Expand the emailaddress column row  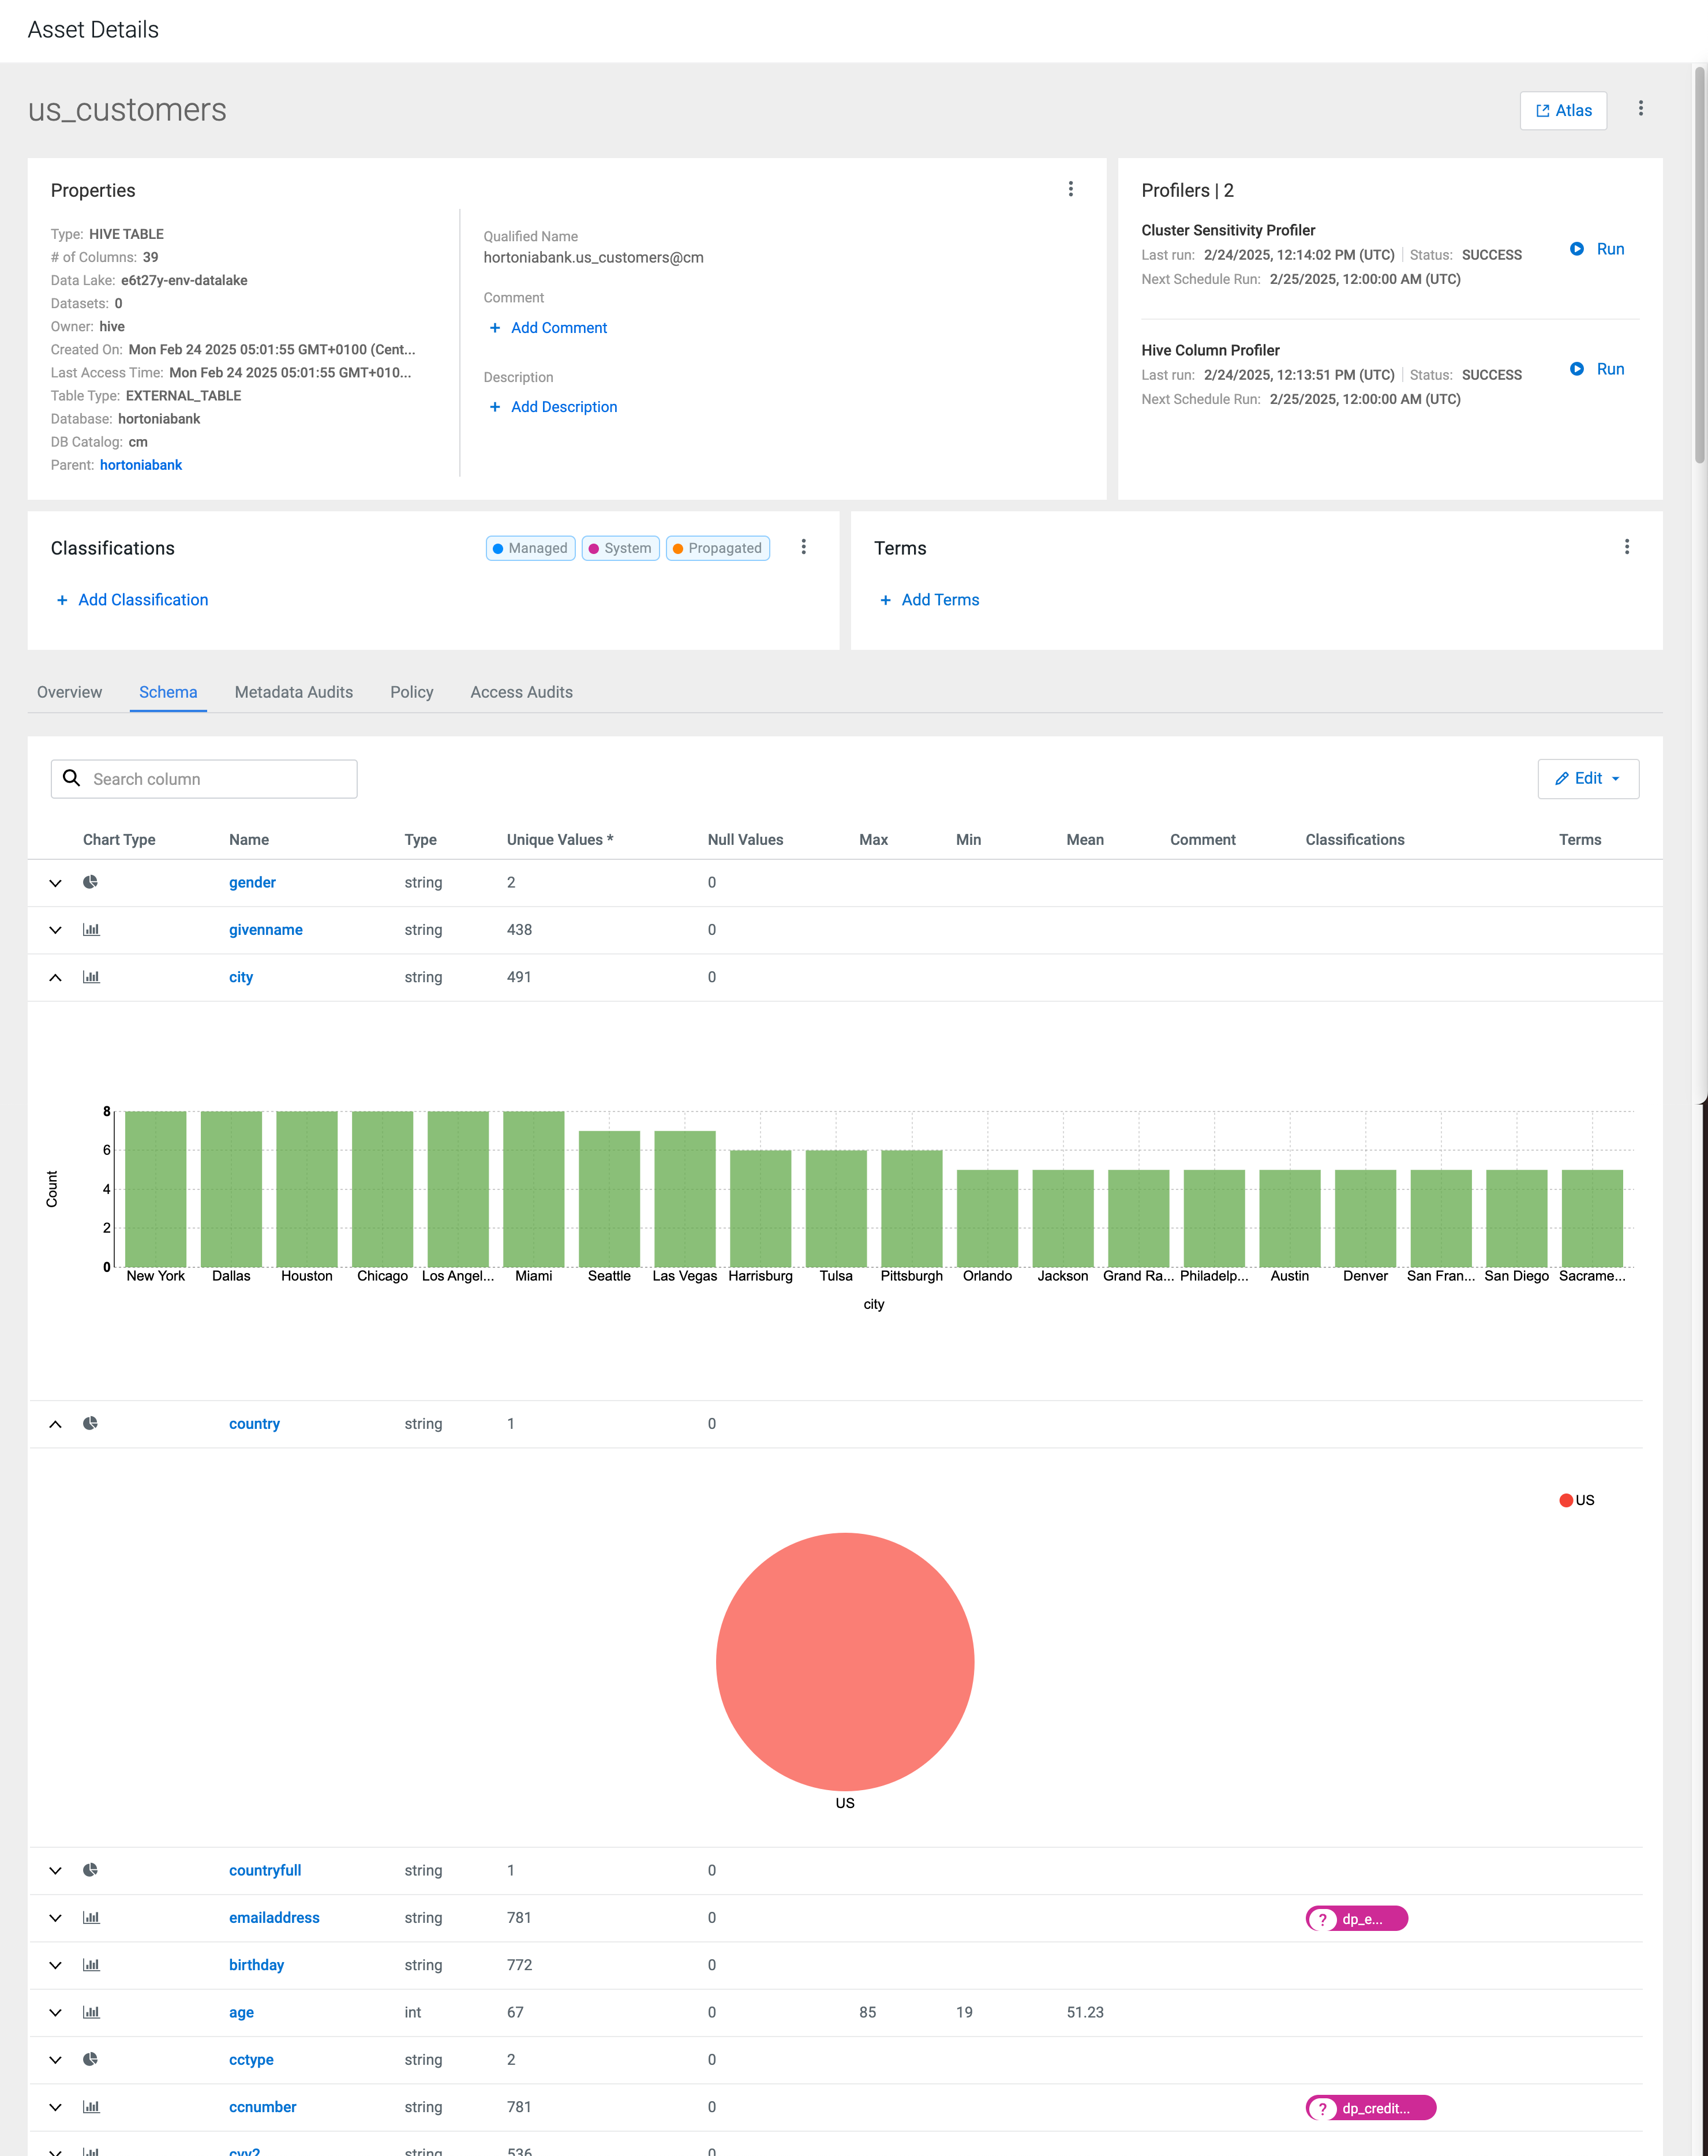point(56,1918)
